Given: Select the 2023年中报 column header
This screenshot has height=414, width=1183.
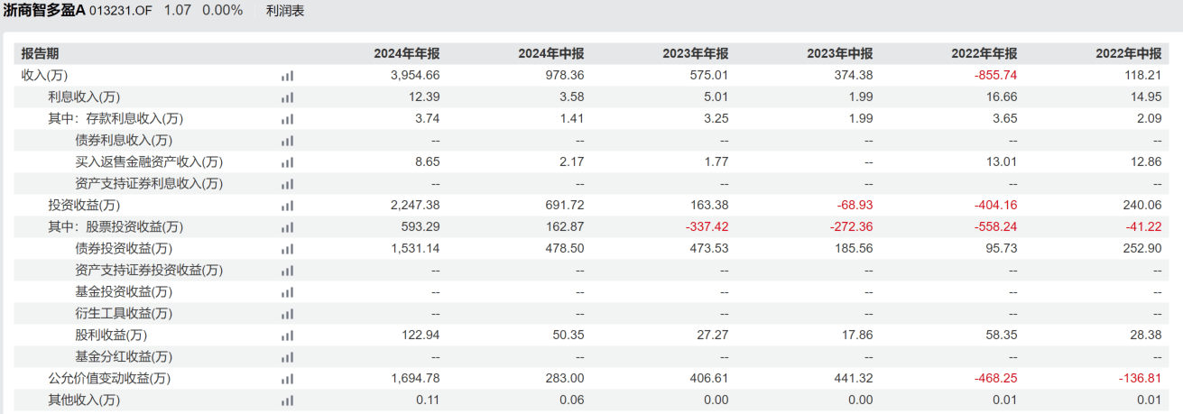Looking at the screenshot, I should point(840,53).
